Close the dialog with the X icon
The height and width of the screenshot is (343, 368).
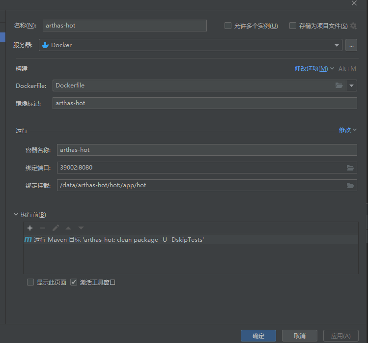[354, 3]
